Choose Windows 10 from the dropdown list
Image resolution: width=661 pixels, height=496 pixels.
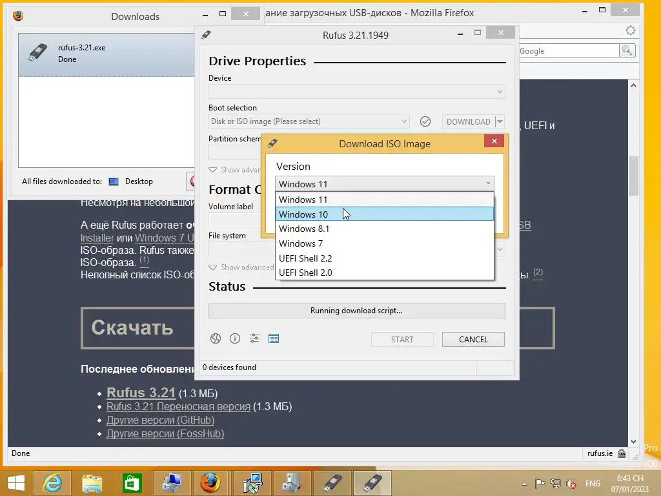384,214
